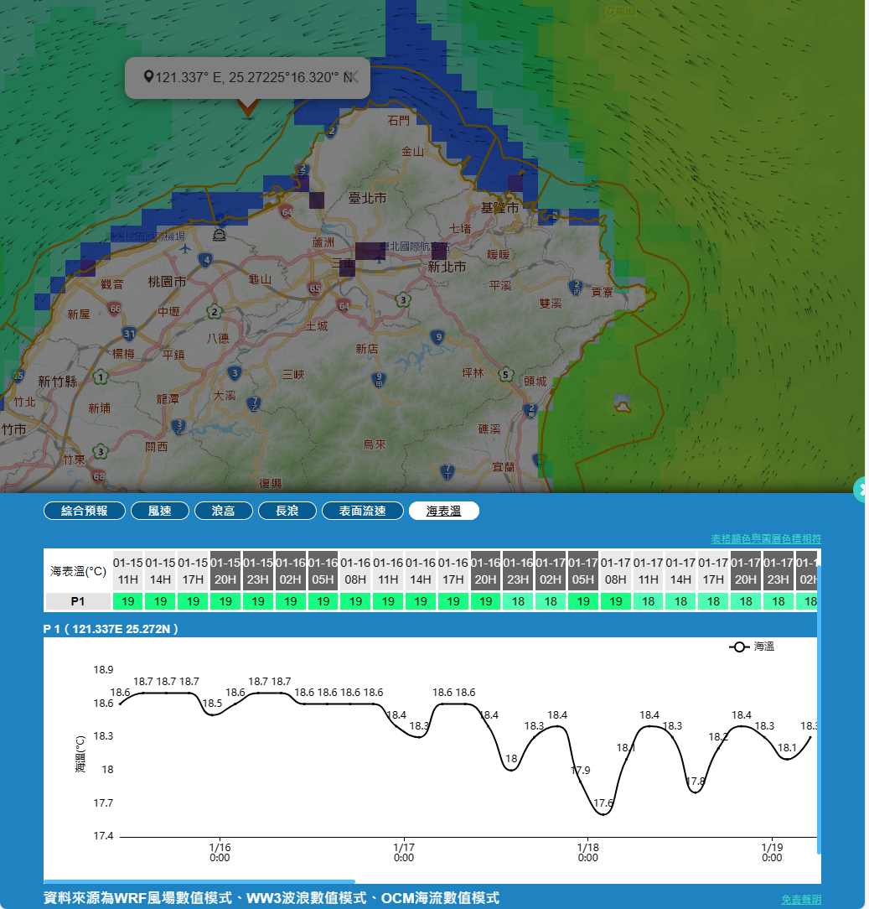Open the 表格顏色與圖層色標相符 link
869x909 pixels.
coord(765,538)
